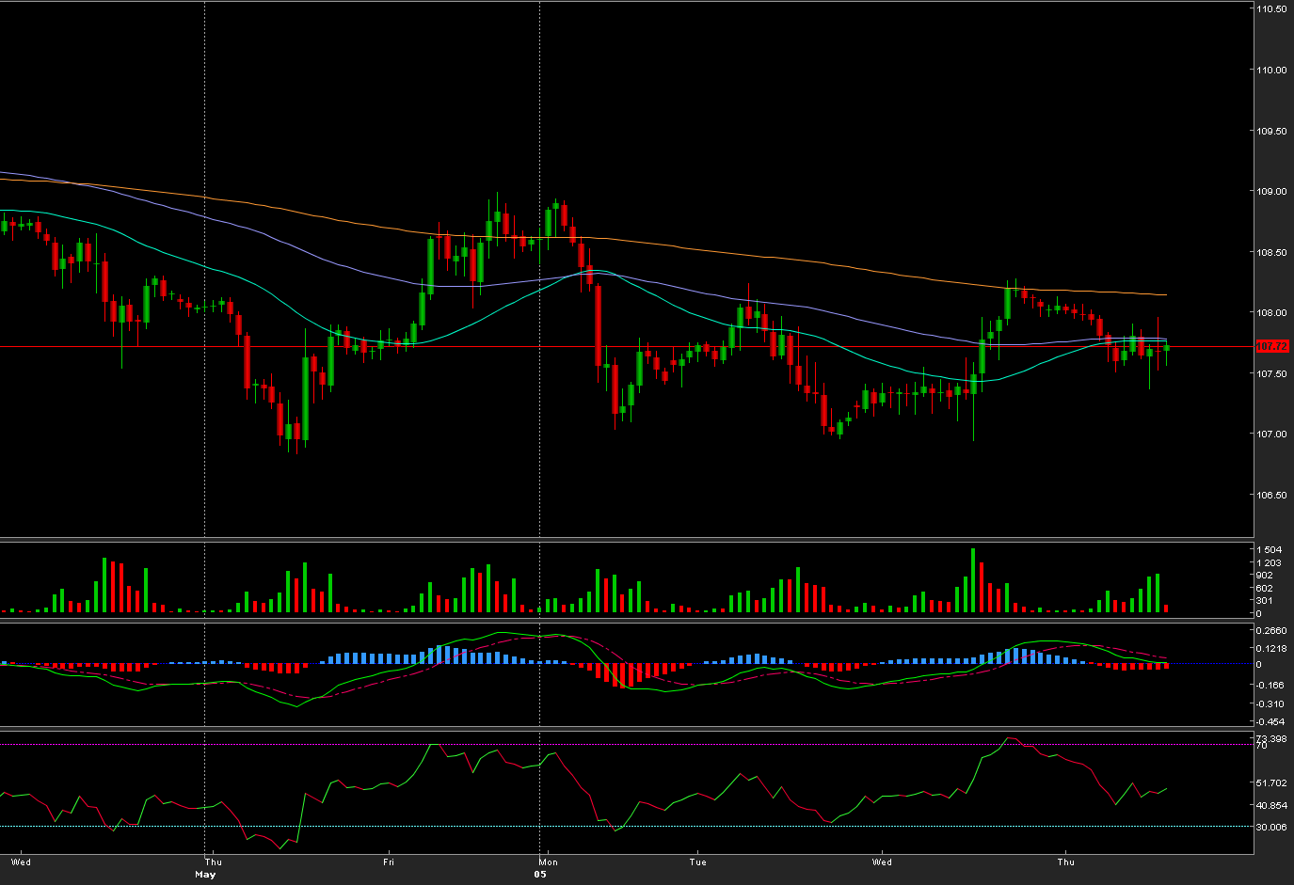Click the 05 date label
1294x885 pixels.
[x=540, y=875]
